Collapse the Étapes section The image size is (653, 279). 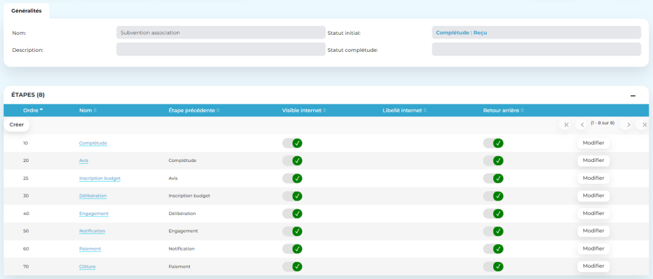pyautogui.click(x=632, y=96)
